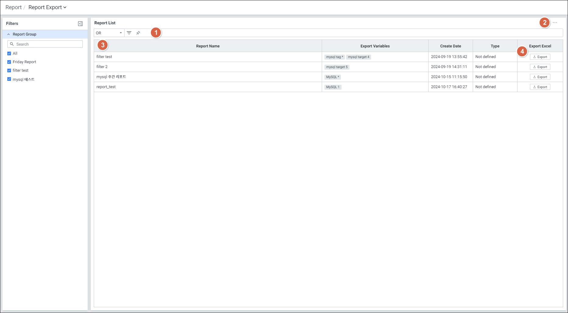
Task: Collapse the Report Group section
Action: pyautogui.click(x=9, y=34)
